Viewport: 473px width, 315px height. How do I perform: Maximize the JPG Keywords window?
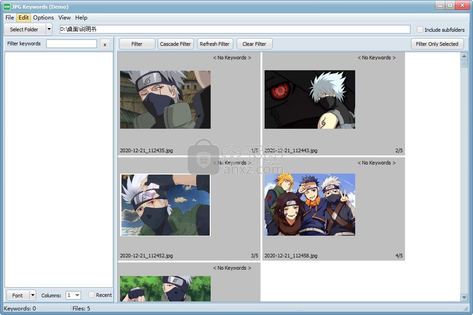[x=450, y=5]
